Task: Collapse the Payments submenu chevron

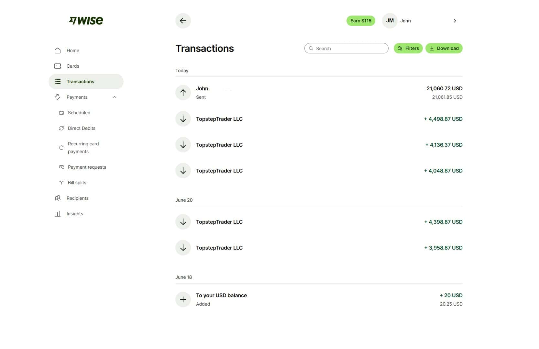Action: point(115,97)
